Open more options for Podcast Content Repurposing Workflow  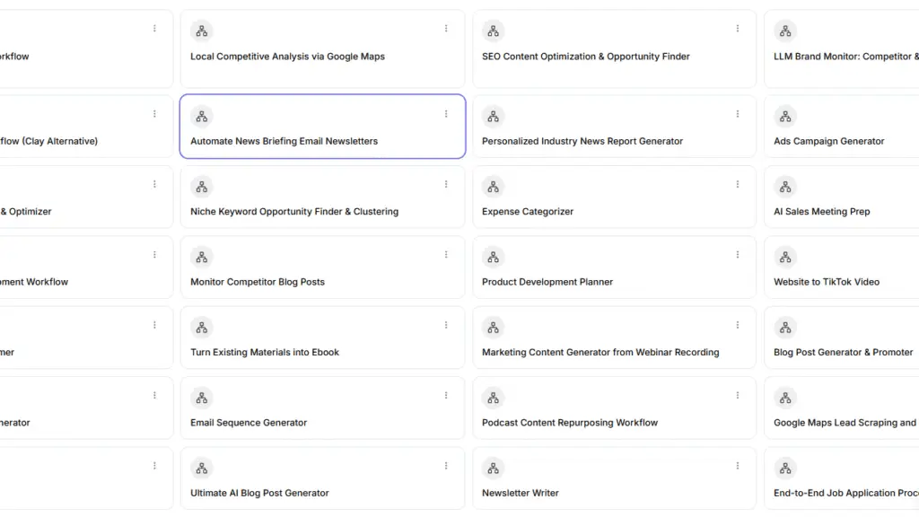point(738,395)
